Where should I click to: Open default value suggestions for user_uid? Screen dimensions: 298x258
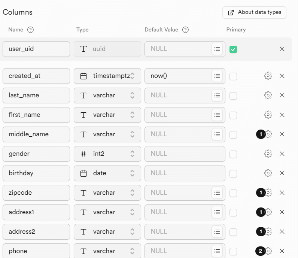(x=217, y=49)
